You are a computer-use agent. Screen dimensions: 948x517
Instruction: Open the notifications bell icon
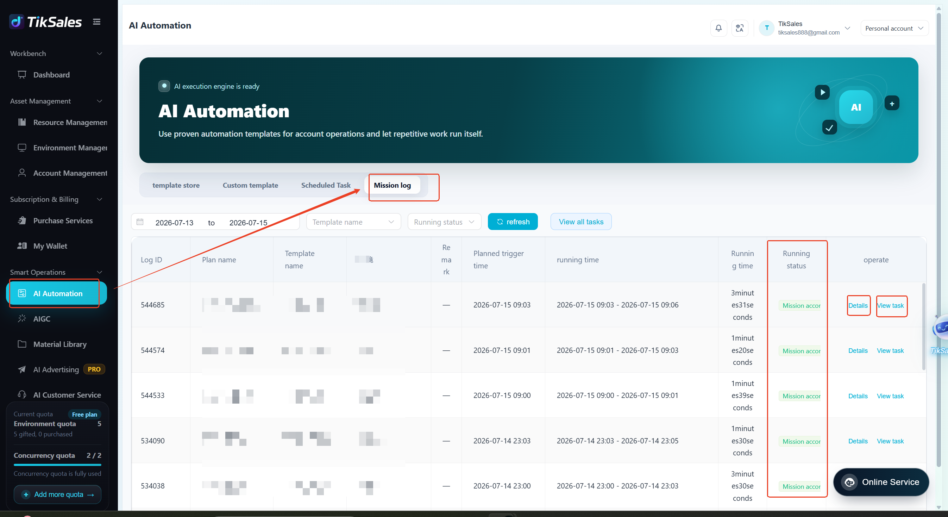pyautogui.click(x=718, y=28)
